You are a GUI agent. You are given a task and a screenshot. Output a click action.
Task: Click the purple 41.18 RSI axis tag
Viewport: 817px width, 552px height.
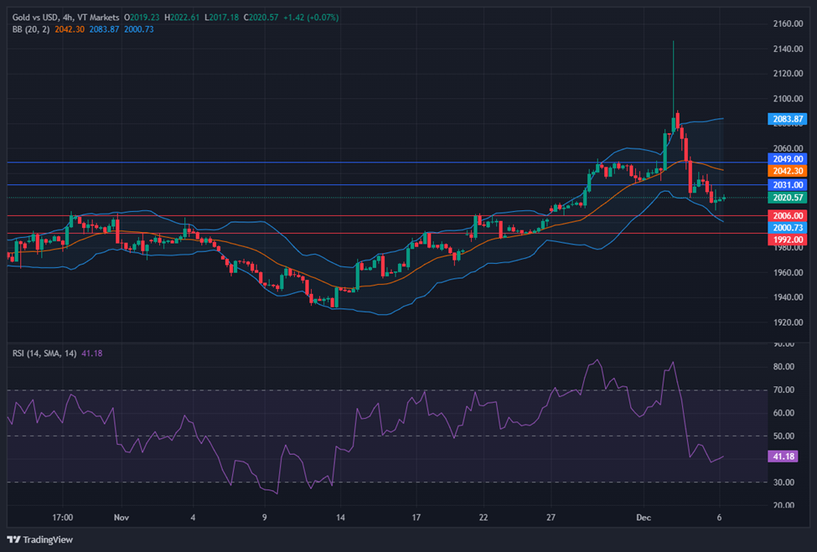[783, 457]
